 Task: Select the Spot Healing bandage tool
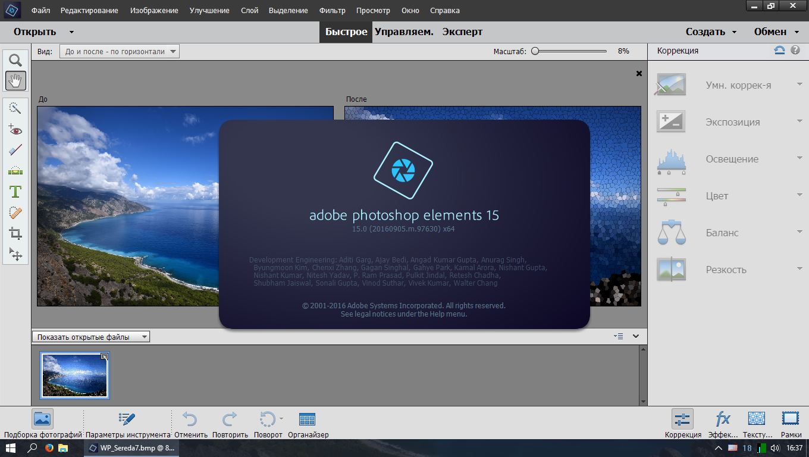(15, 212)
